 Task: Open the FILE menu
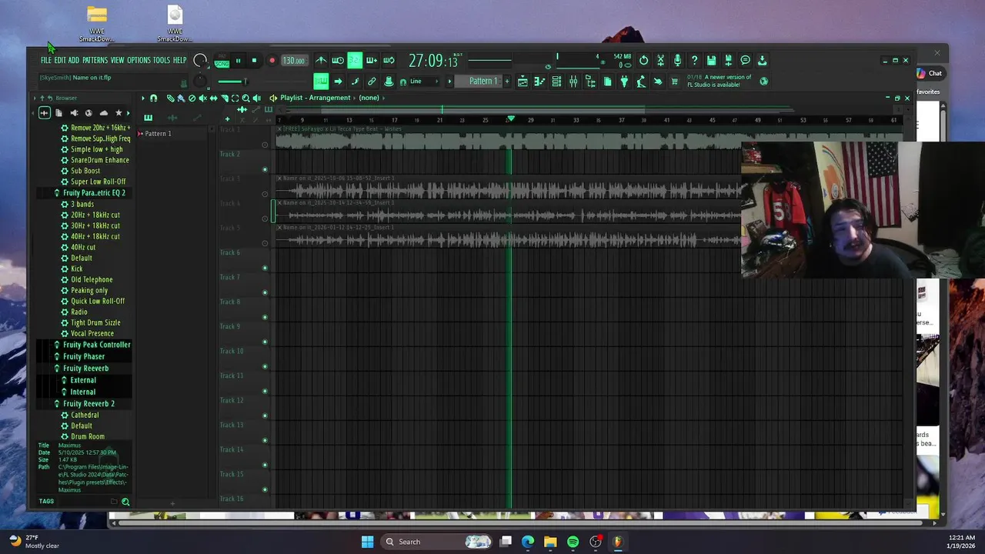pyautogui.click(x=46, y=60)
